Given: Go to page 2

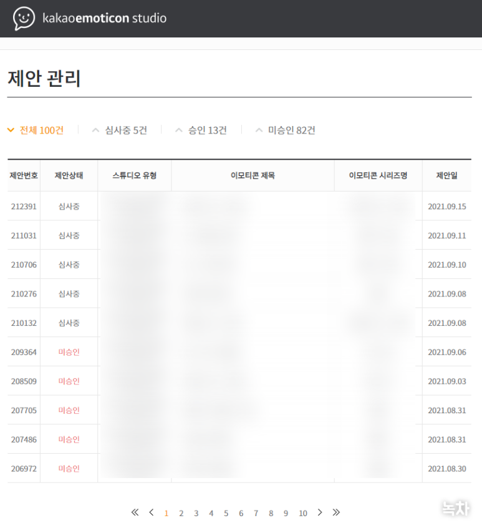Looking at the screenshot, I should coord(181,513).
